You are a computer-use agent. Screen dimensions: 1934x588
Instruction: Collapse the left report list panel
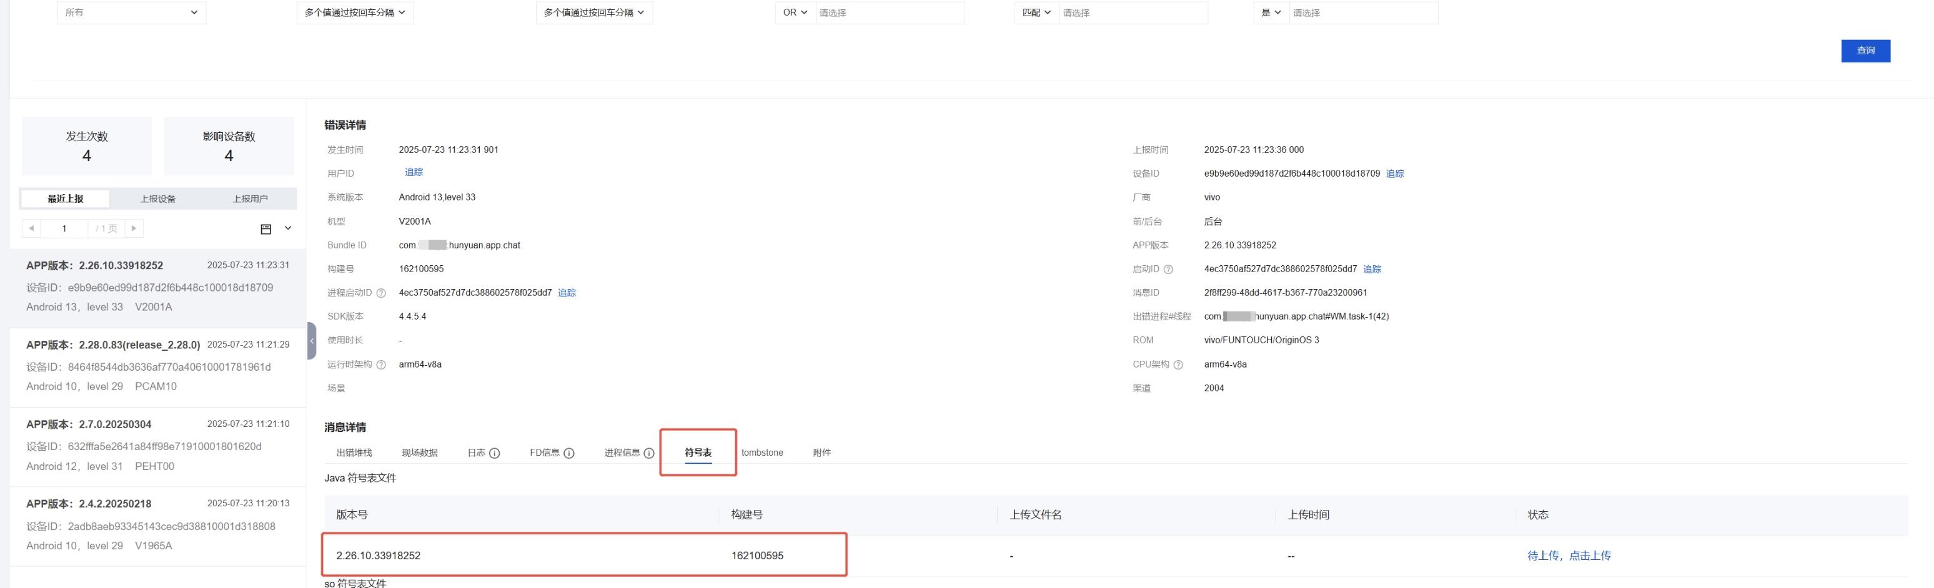312,341
